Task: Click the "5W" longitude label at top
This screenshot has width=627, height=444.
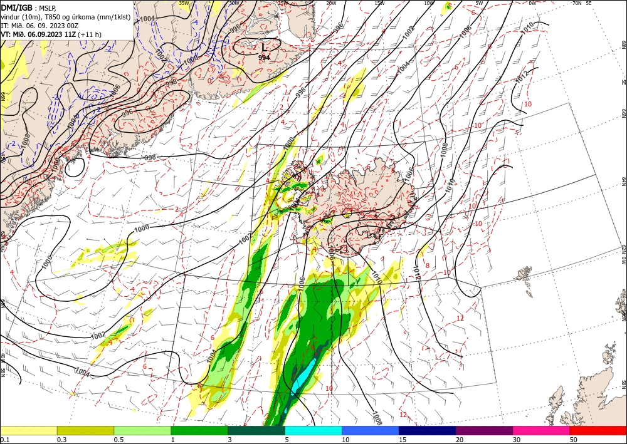Action: 480,3
